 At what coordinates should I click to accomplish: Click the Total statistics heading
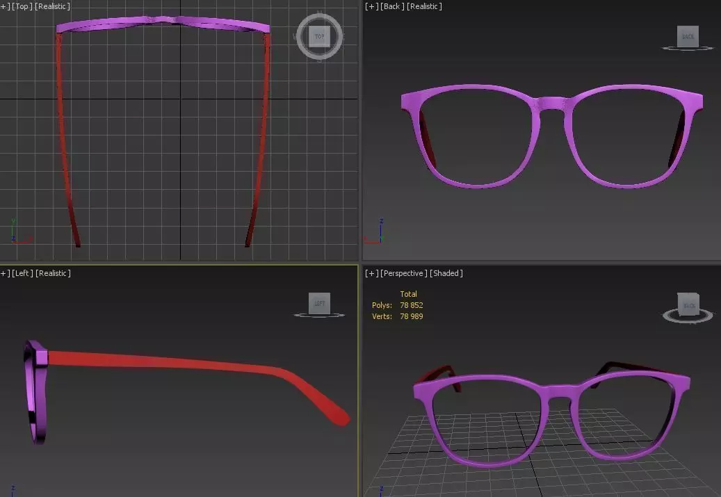[408, 294]
